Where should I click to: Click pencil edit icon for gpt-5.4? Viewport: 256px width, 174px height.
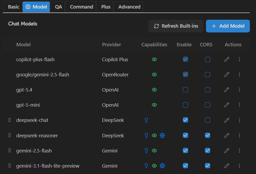(227, 90)
